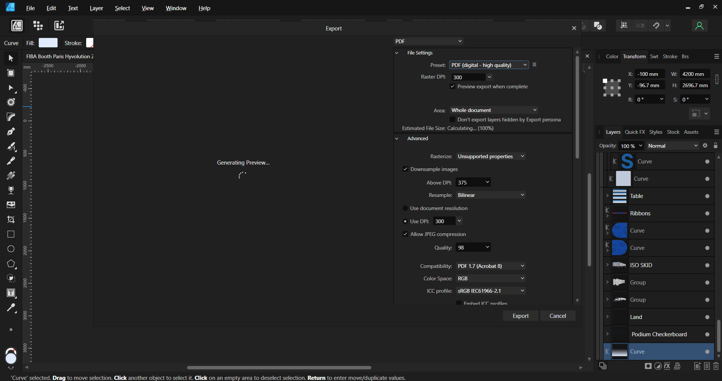Click the Fill color swatch
722x381 pixels.
click(48, 43)
